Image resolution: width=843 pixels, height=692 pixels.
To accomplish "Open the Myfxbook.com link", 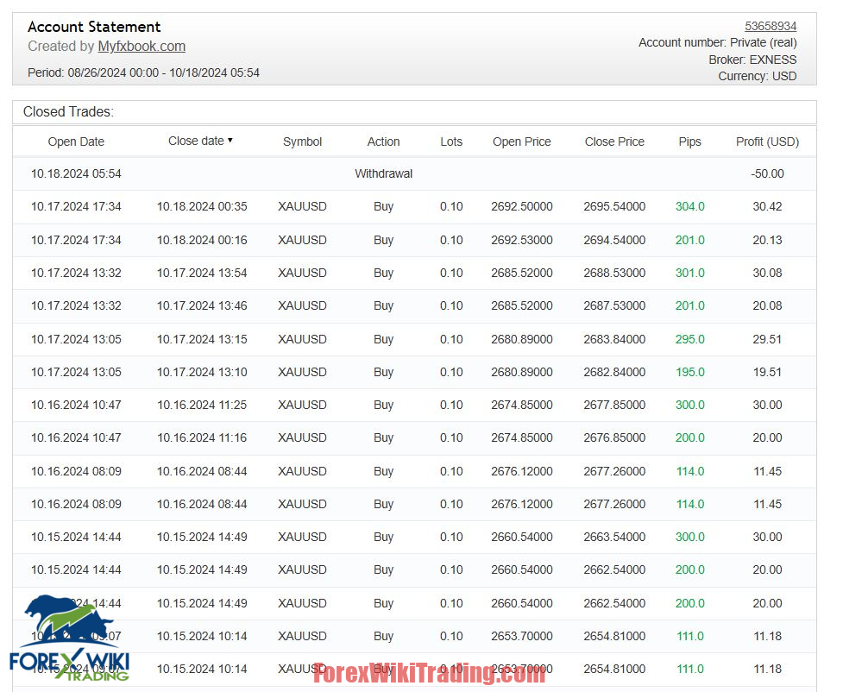I will (x=142, y=47).
